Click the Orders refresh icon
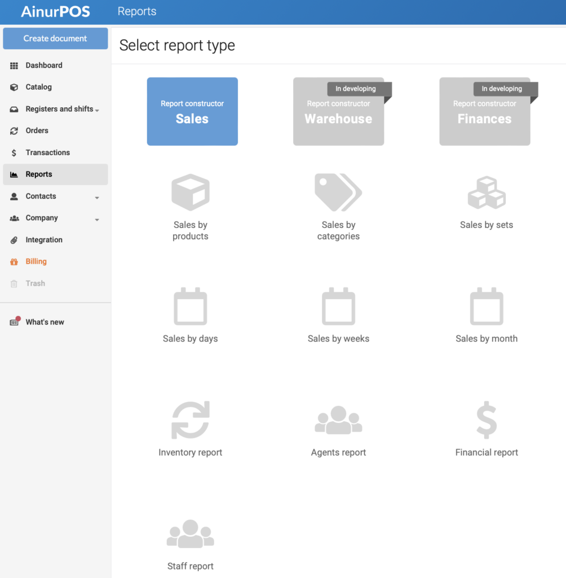Screen dimensions: 566x578 (x=14, y=131)
